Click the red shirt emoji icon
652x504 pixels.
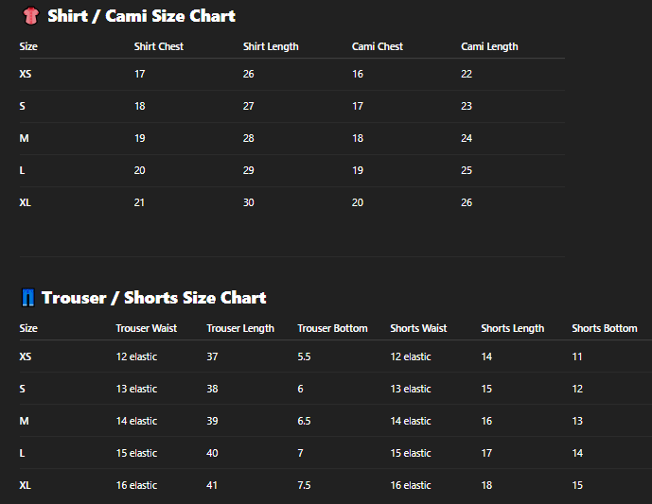(x=31, y=16)
